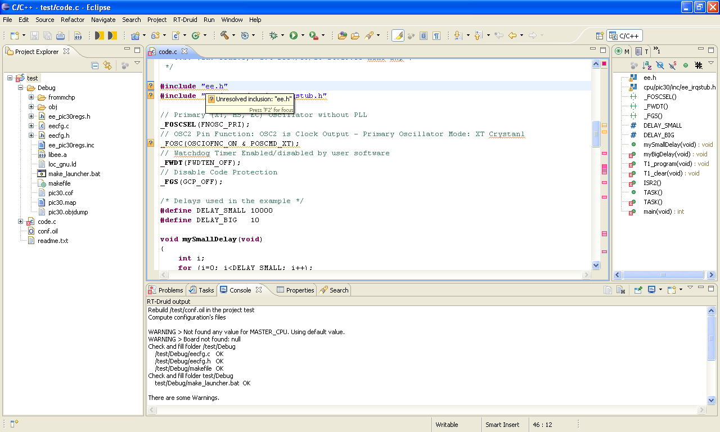This screenshot has width=720, height=432.
Task: Collapse All in Project Explorer toolbar
Action: tap(95, 66)
